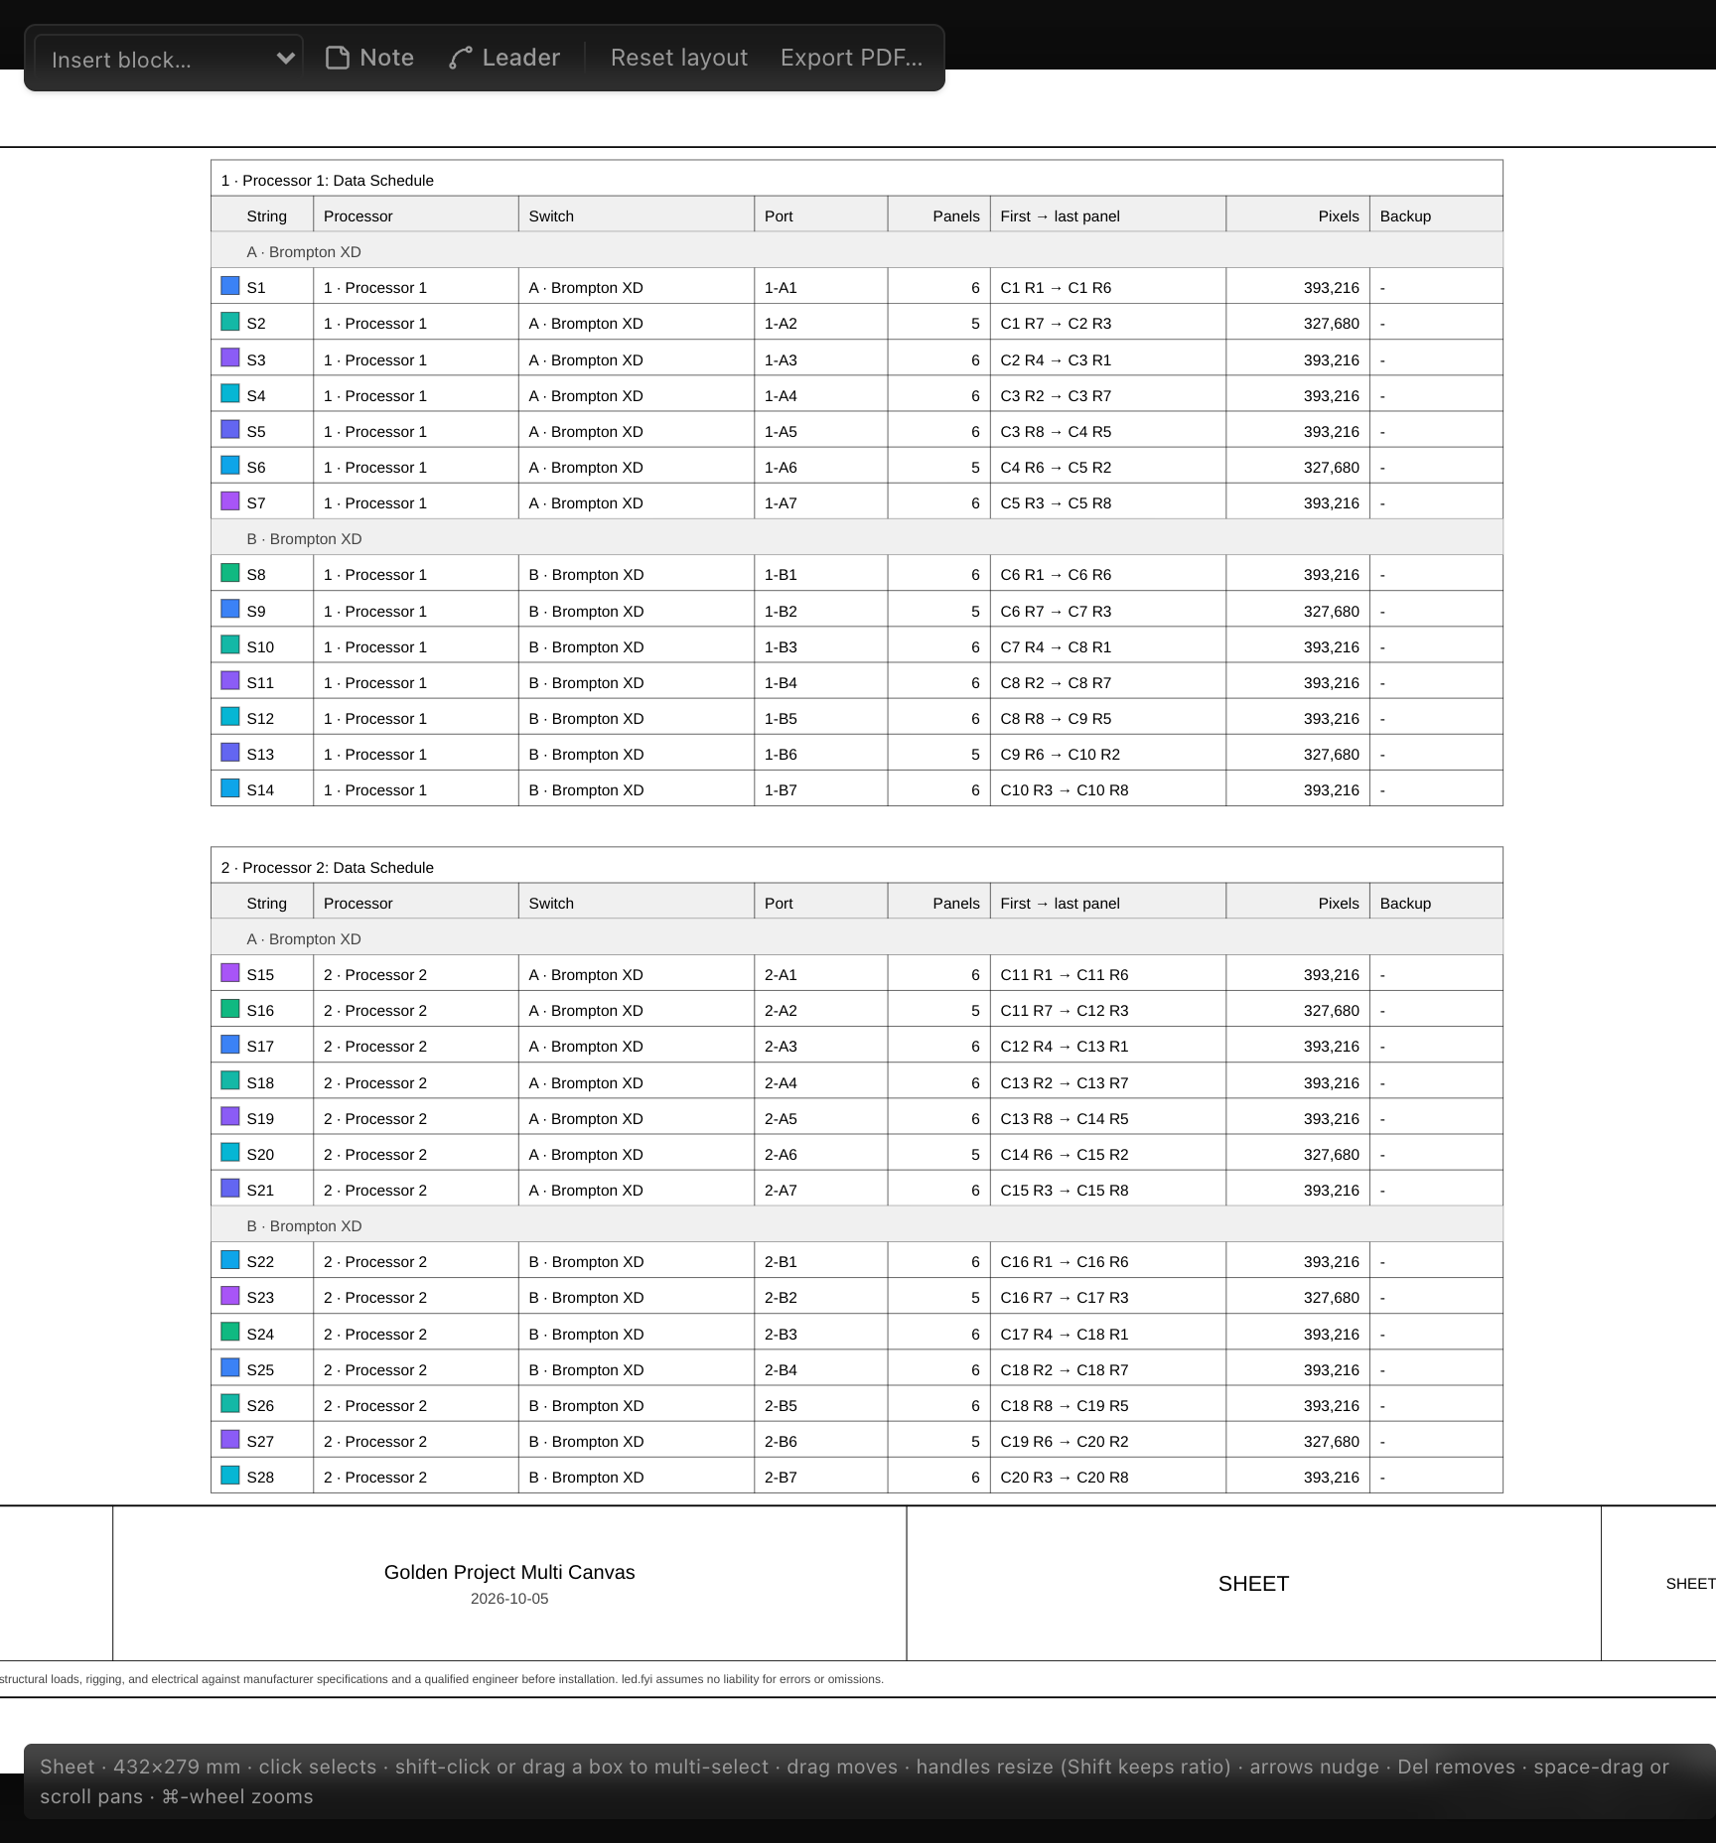The height and width of the screenshot is (1843, 1716).
Task: Click pixels value in the S6 row
Action: point(1332,468)
